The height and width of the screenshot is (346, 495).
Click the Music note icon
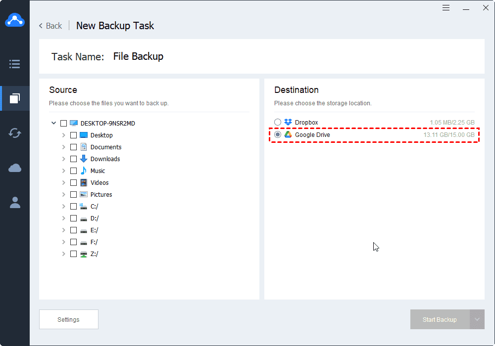coord(84,171)
